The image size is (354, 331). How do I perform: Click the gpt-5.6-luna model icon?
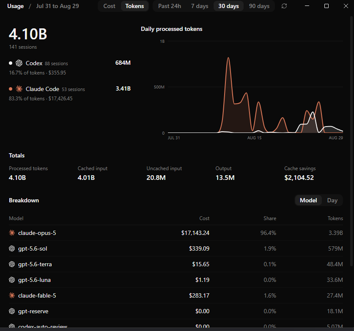[12, 280]
